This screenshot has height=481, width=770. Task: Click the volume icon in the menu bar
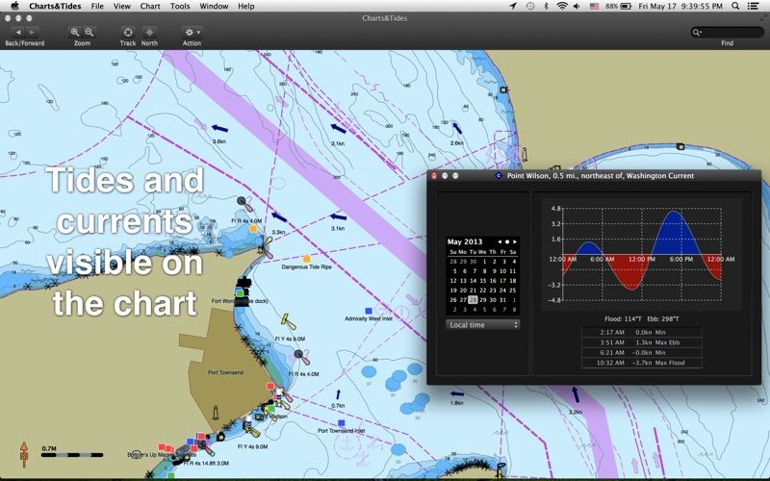pyautogui.click(x=577, y=7)
